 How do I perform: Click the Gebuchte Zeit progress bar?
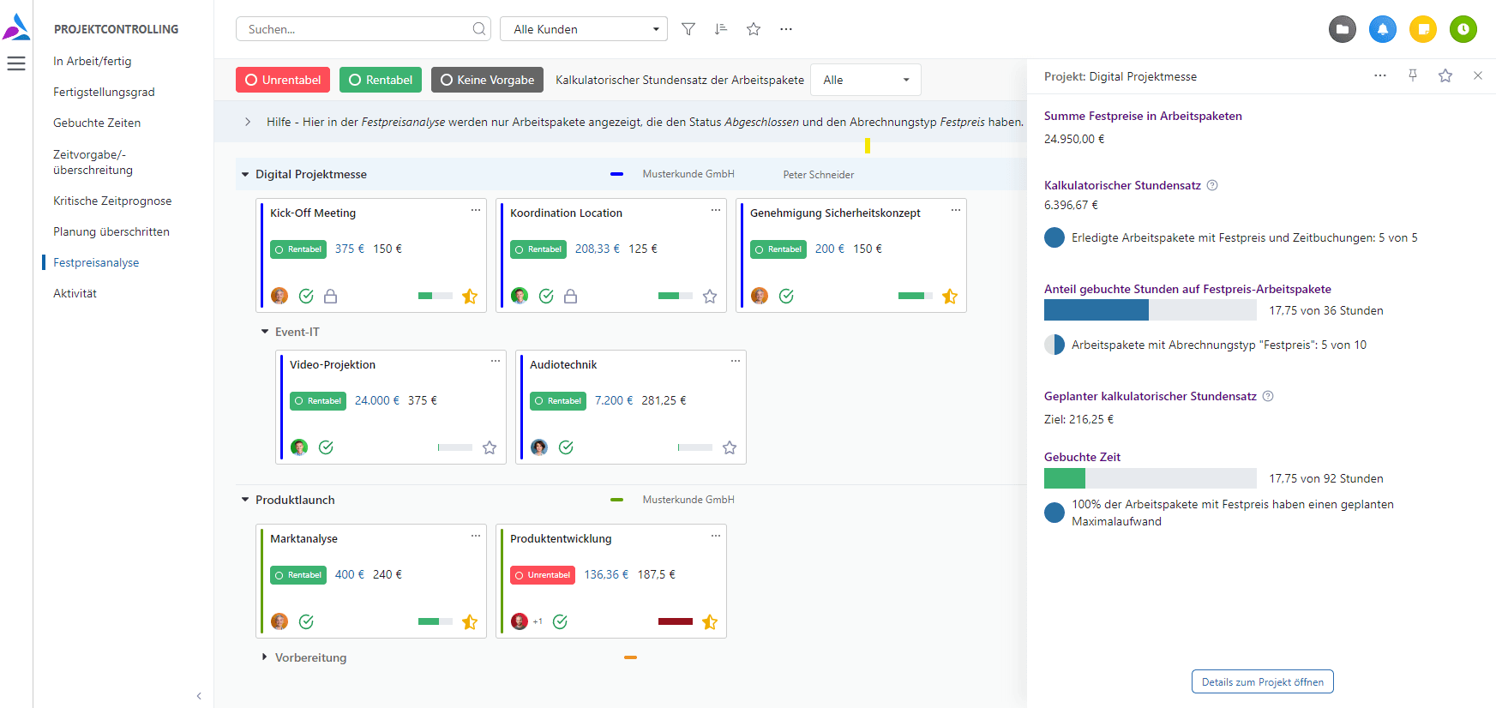click(1150, 478)
